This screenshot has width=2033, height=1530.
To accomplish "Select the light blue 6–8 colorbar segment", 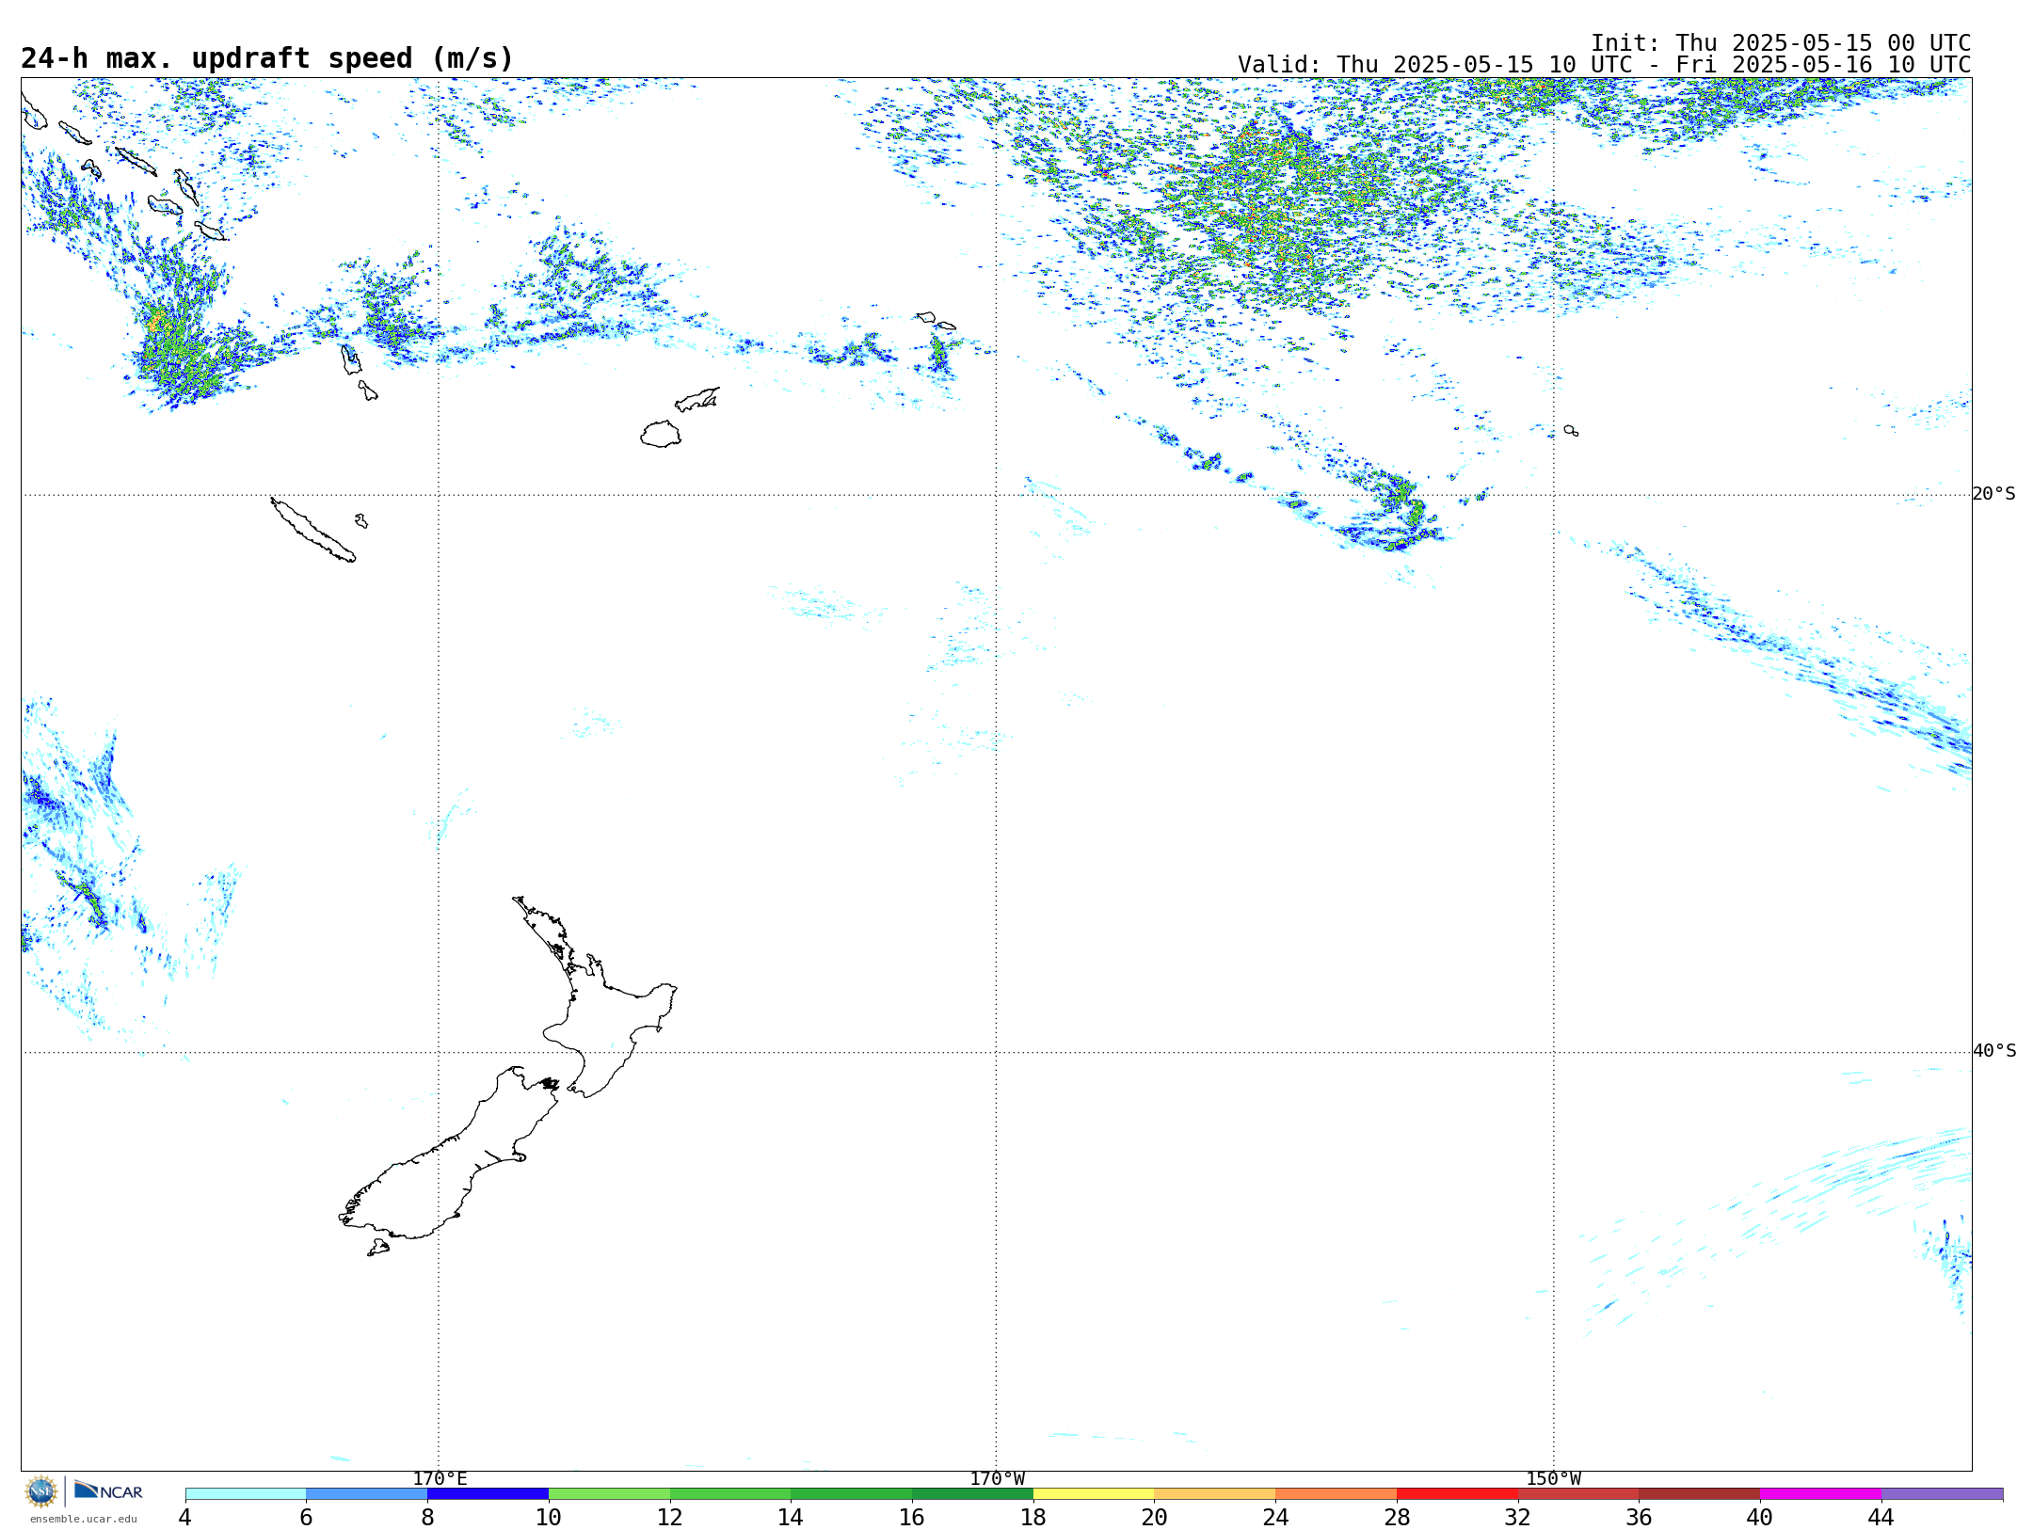I will tap(367, 1493).
